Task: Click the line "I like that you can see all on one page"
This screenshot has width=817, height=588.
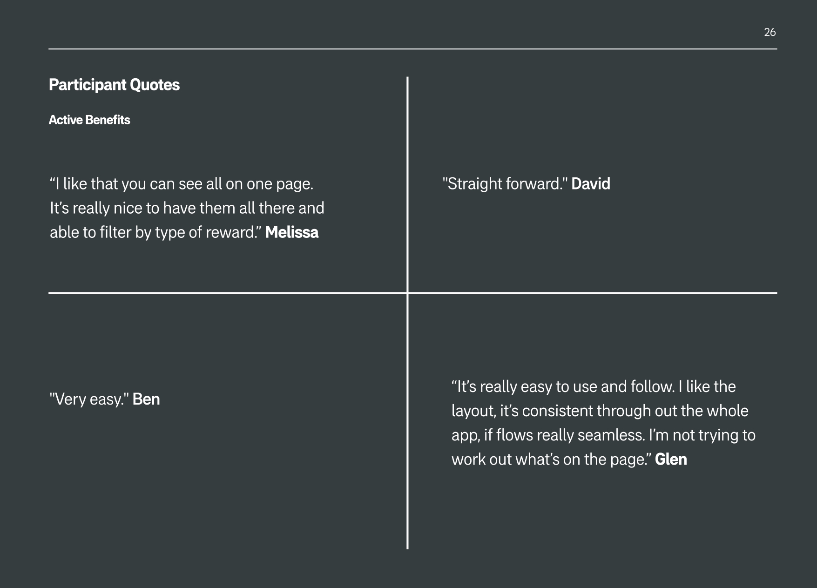Action: tap(182, 184)
